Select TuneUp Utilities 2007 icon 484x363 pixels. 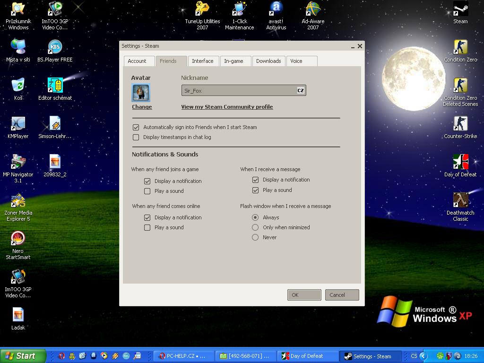tap(202, 16)
